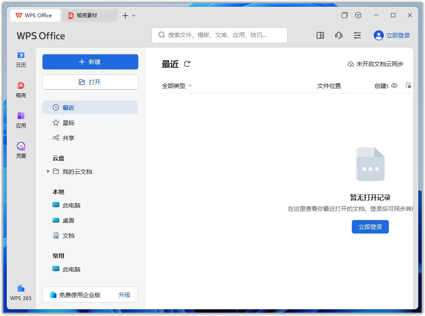The image size is (425, 316).
Task: Add a new tab with plus icon
Action: 125,16
